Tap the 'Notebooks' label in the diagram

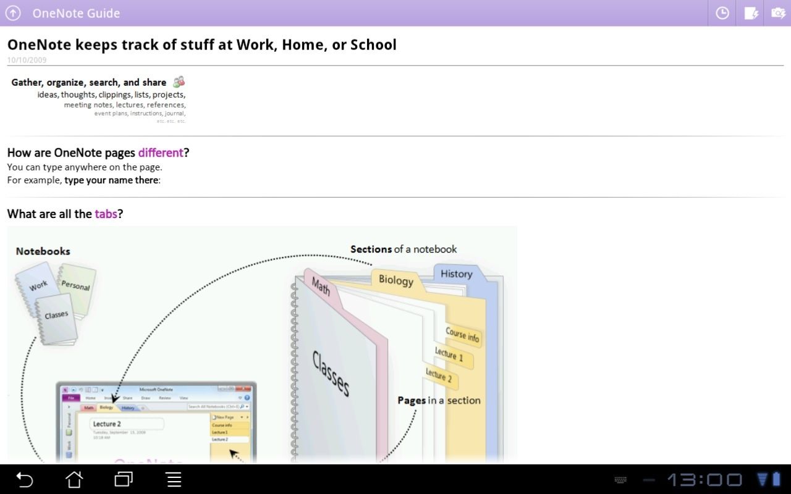[x=43, y=251]
